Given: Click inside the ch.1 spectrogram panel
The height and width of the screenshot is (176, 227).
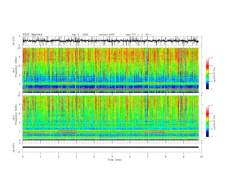Looking at the screenshot, I should [110, 70].
